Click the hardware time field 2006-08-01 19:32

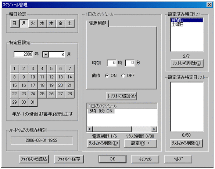coord(42,140)
